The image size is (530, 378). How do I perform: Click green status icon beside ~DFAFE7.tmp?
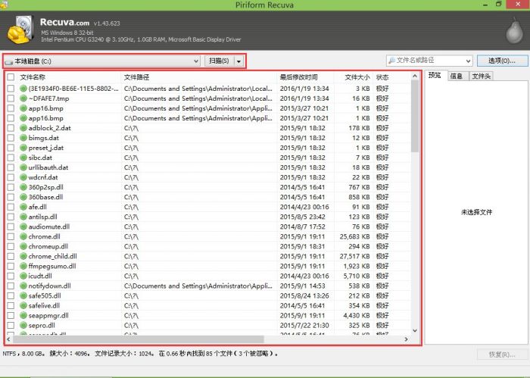click(23, 98)
